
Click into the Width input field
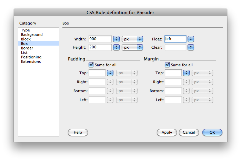100,39
